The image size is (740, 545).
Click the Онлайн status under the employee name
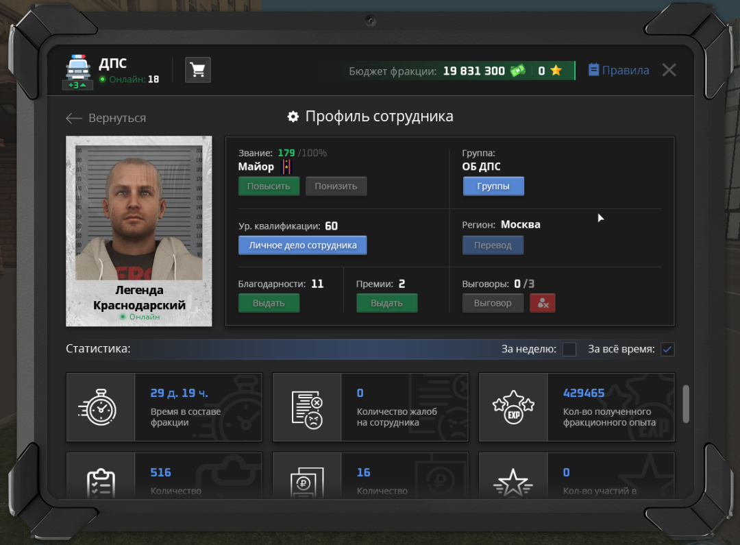[140, 317]
